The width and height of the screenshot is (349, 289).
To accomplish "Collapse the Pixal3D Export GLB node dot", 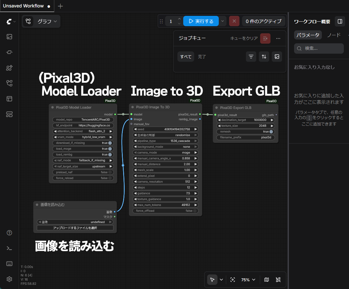I will point(217,108).
